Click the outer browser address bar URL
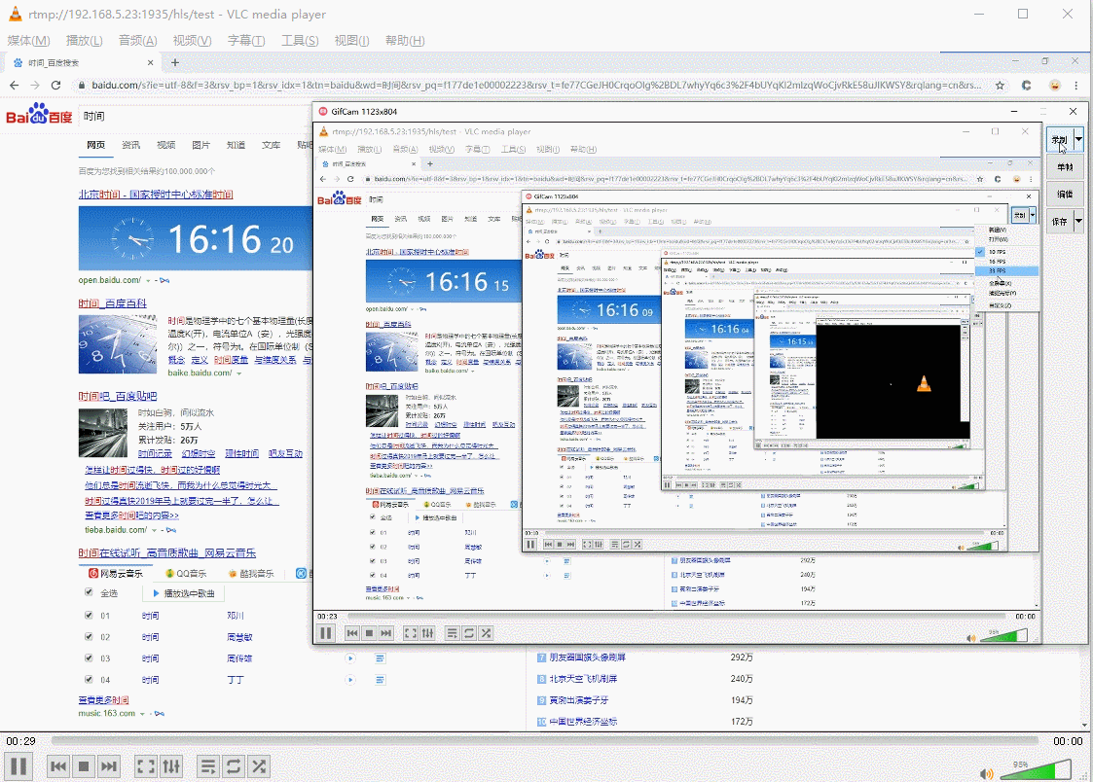 [536, 85]
